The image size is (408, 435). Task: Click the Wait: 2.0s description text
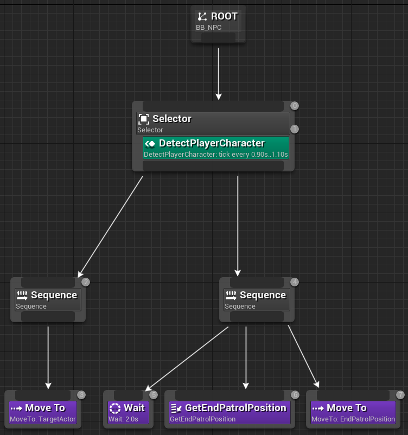[x=123, y=419]
